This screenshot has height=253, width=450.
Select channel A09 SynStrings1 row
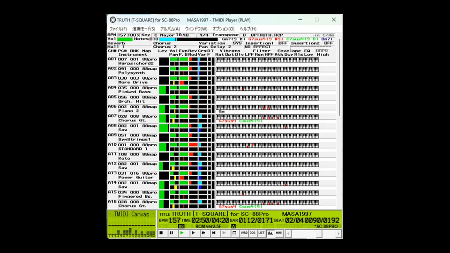click(x=133, y=137)
